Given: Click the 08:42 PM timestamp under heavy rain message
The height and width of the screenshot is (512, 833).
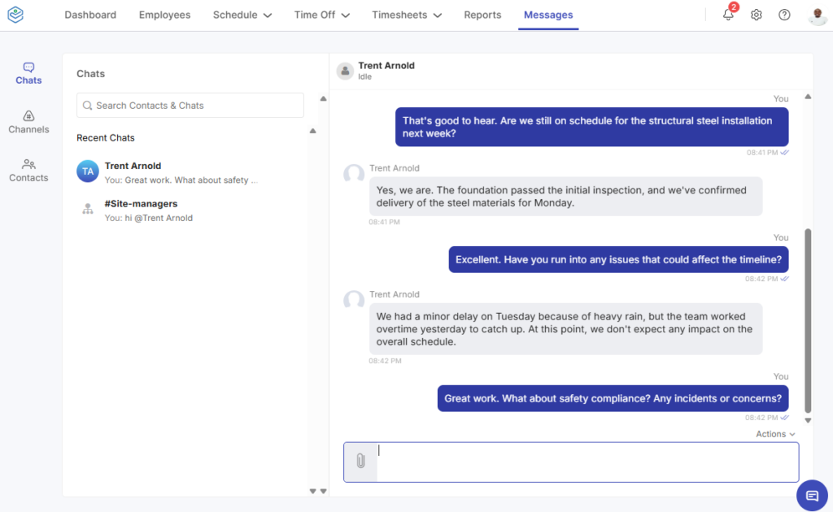Looking at the screenshot, I should [x=385, y=361].
